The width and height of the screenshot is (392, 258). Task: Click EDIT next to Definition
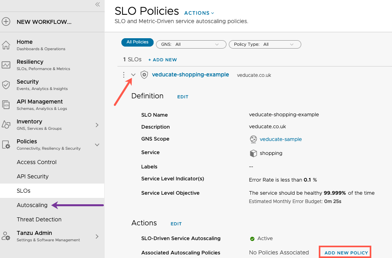pos(183,97)
